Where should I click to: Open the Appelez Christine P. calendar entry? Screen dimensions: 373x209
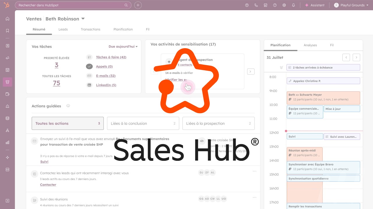[x=323, y=81]
